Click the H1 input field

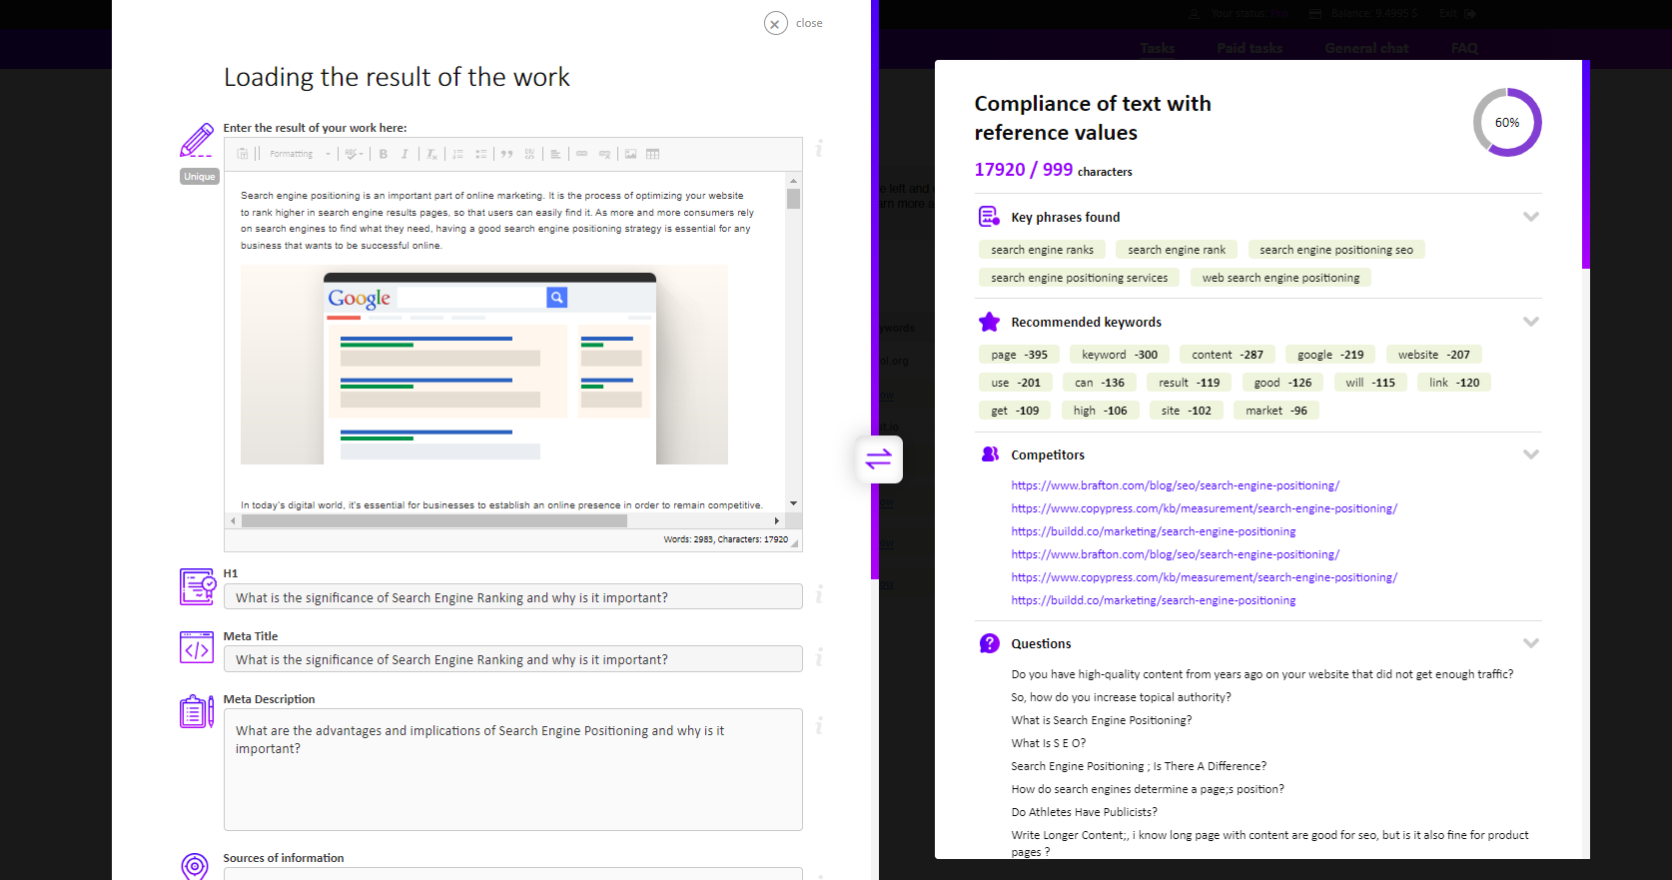pyautogui.click(x=513, y=597)
